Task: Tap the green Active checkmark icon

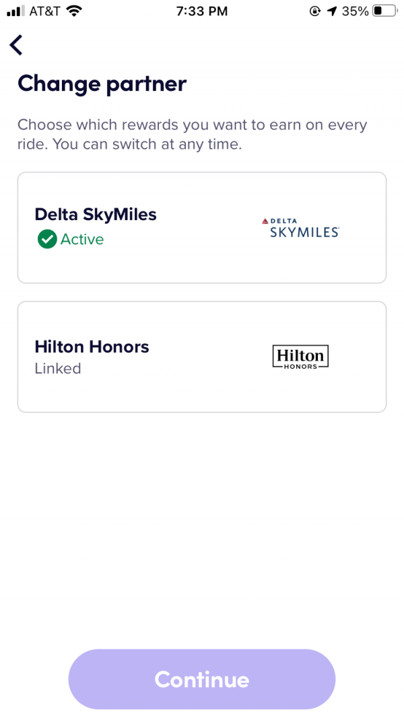Action: click(x=47, y=239)
